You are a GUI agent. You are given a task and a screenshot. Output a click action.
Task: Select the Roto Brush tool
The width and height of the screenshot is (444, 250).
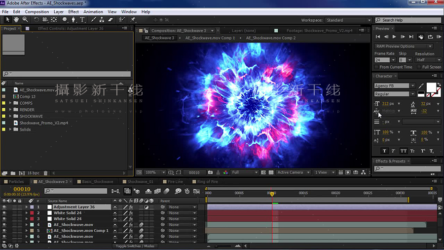pos(122,20)
